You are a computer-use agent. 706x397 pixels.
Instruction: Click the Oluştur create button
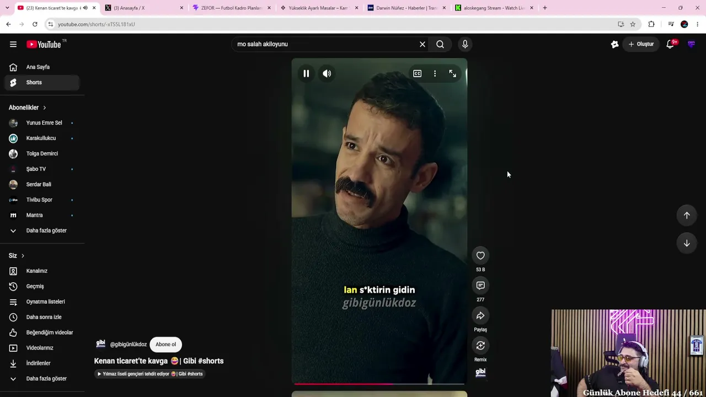[x=641, y=44]
